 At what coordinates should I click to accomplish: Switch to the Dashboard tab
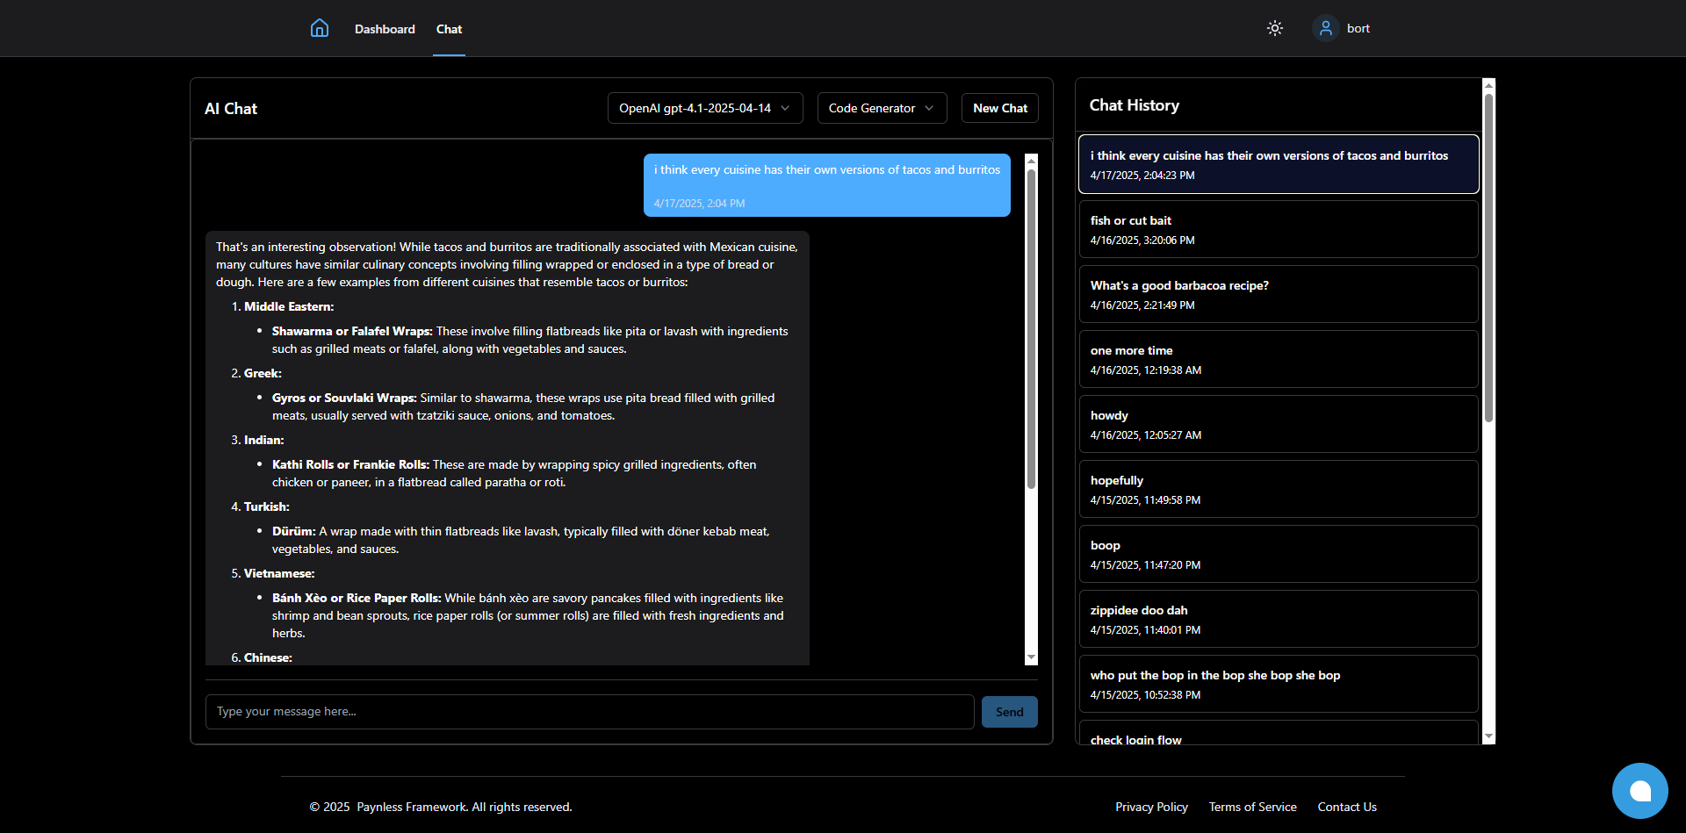385,28
